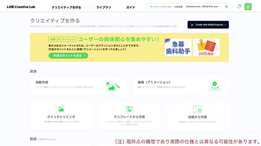
Task: Open the ライブラリ menu tab
Action: coord(104,7)
